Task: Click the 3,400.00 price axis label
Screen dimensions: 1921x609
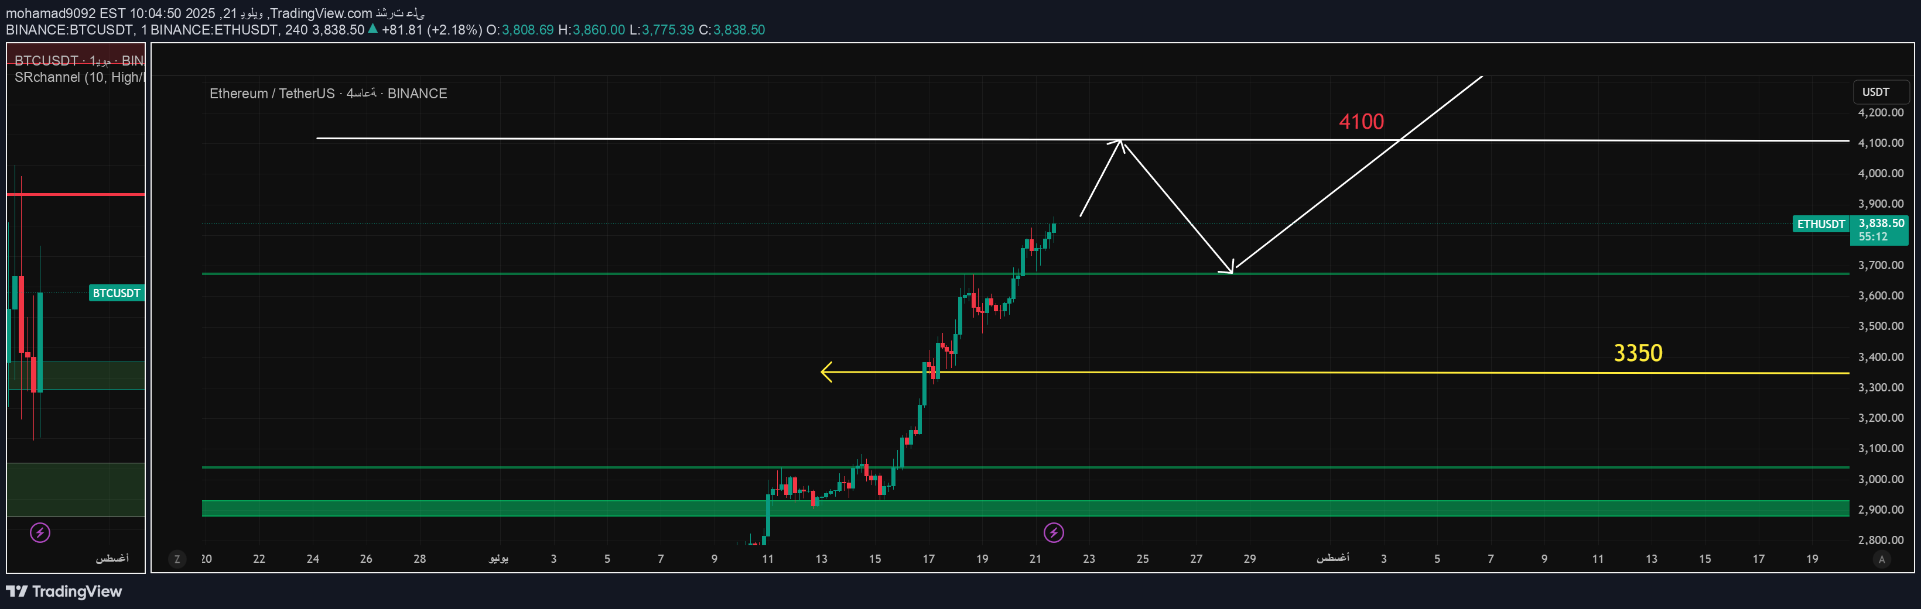Action: coord(1880,357)
